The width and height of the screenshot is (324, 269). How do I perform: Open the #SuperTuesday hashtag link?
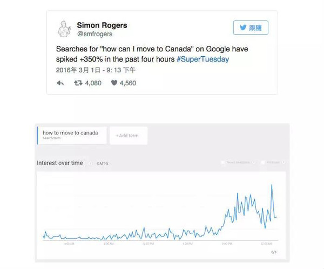(x=202, y=59)
